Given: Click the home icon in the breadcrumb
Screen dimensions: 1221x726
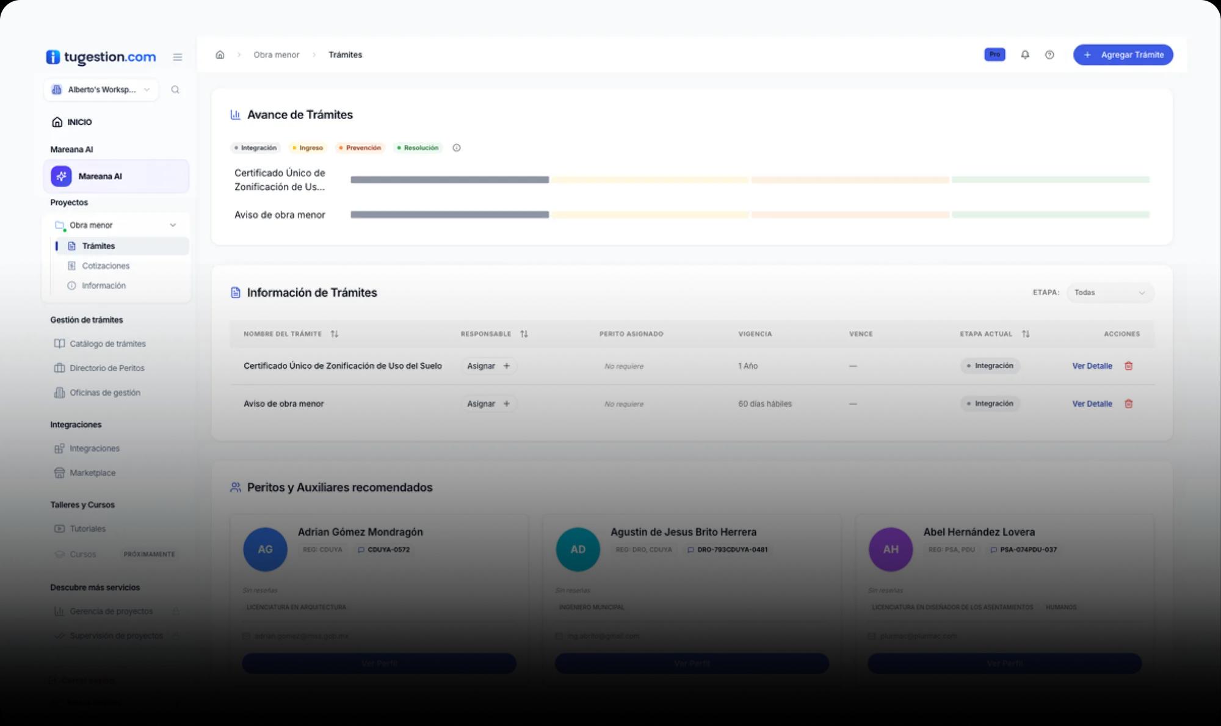Looking at the screenshot, I should click(x=220, y=54).
